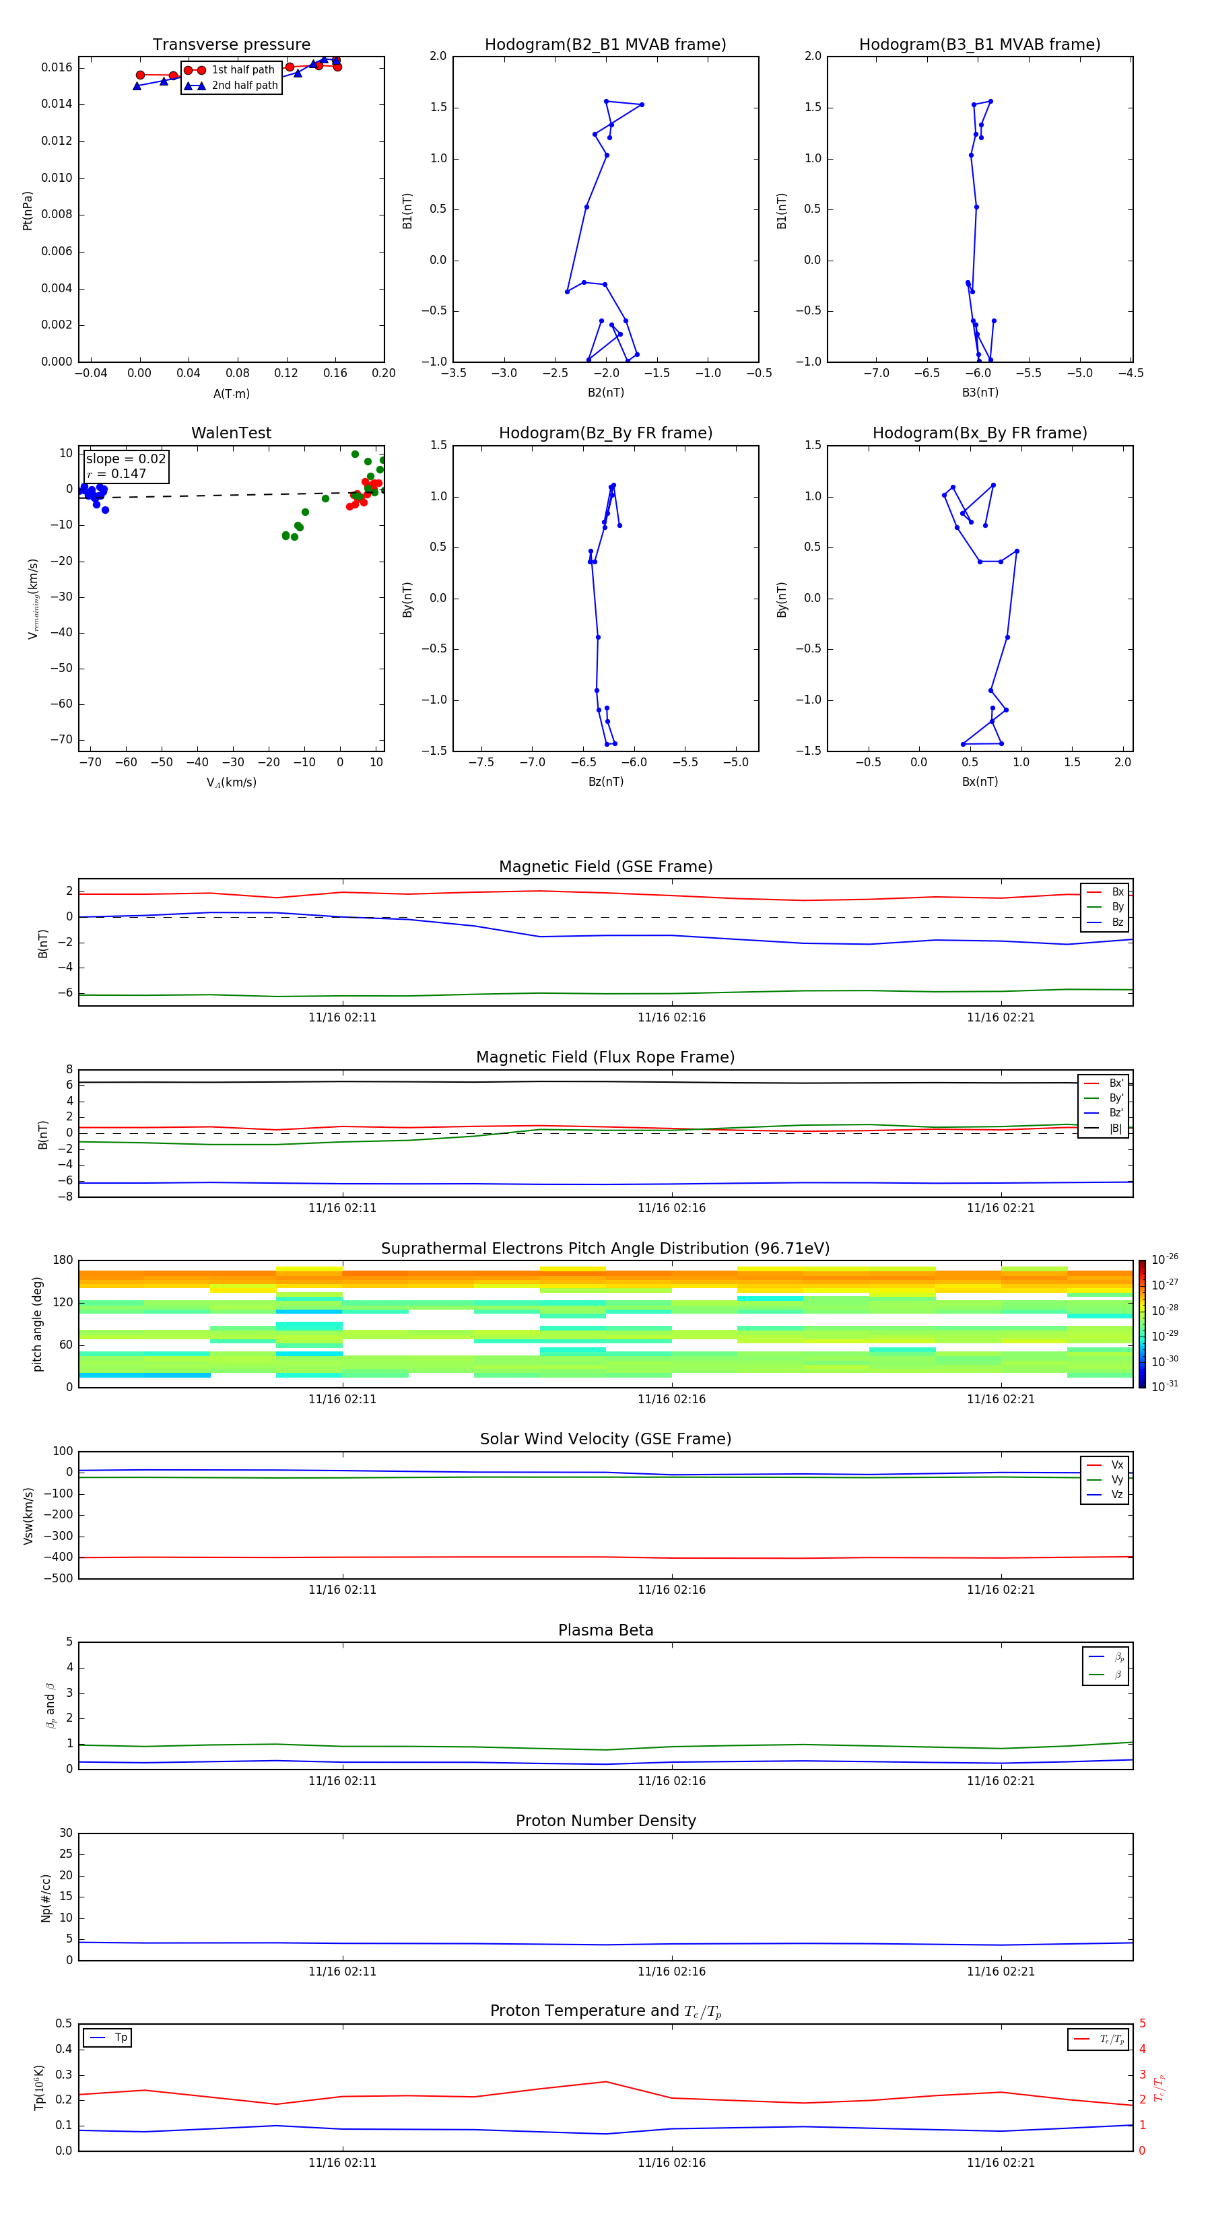Click the |B| entry in flux rope legend
This screenshot has width=1212, height=2222.
click(1104, 1129)
